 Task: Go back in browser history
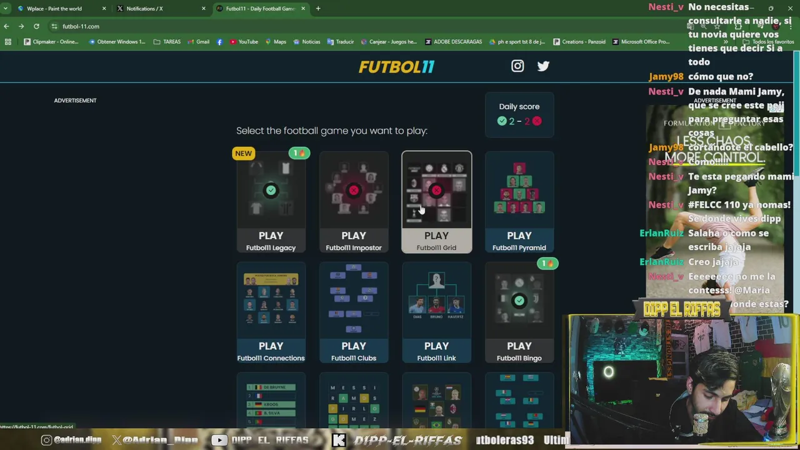[x=6, y=26]
